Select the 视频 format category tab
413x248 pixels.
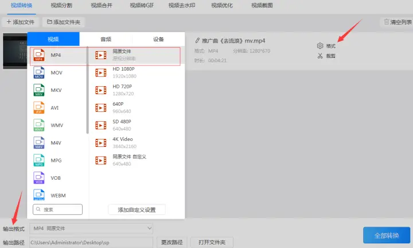tap(53, 39)
